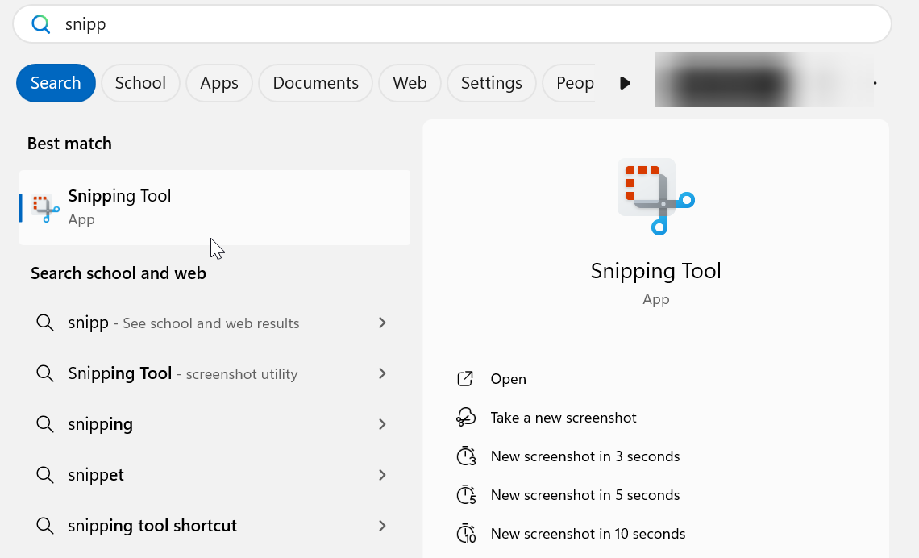Screen dimensions: 919x558
Task: Show more filter tabs with the arrow
Action: tap(625, 83)
